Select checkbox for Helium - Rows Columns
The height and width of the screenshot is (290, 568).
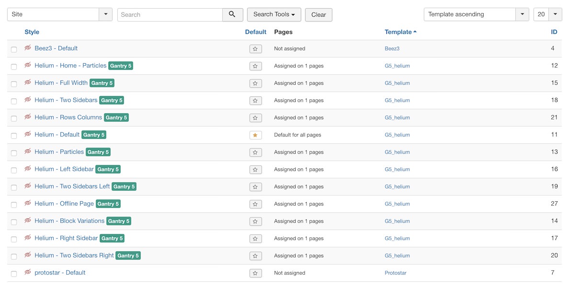(14, 118)
